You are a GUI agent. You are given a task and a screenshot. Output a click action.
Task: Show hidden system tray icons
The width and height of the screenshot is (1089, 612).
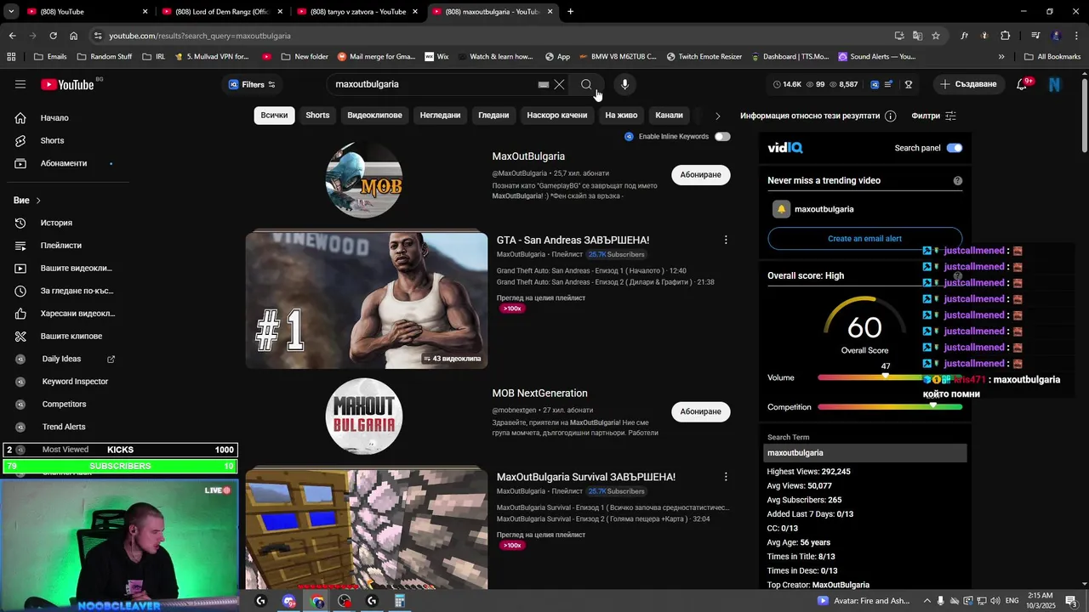tap(927, 601)
